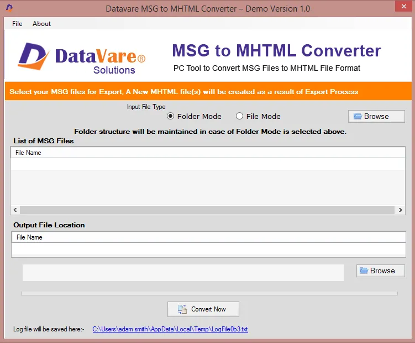The height and width of the screenshot is (343, 415).
Task: Browse for the output file location
Action: pyautogui.click(x=380, y=271)
